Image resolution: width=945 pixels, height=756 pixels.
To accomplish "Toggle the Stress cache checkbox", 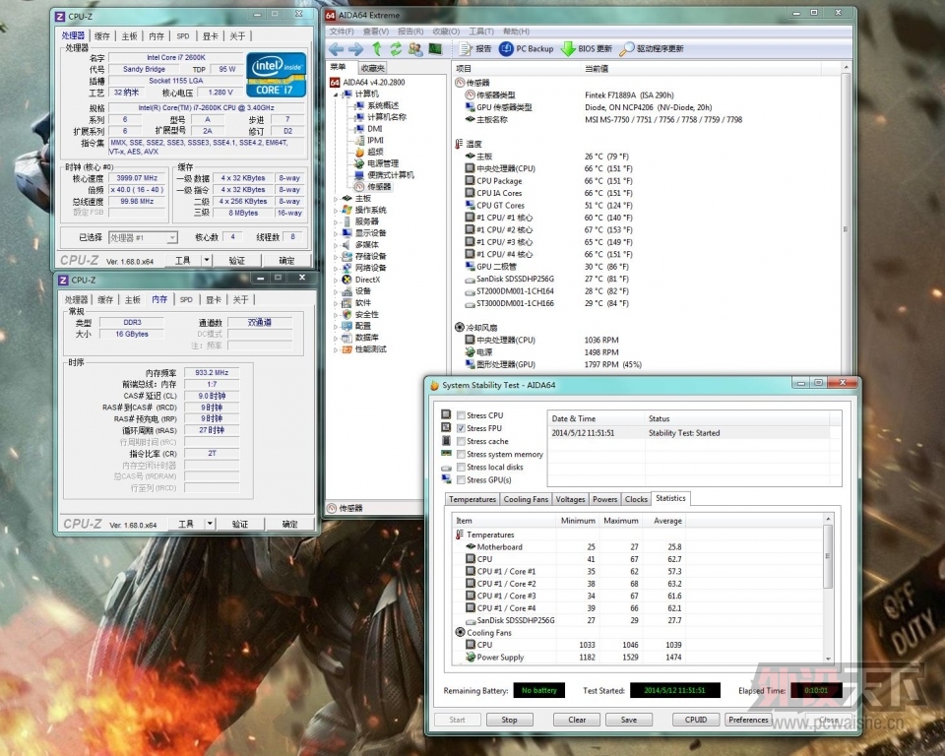I will click(461, 441).
